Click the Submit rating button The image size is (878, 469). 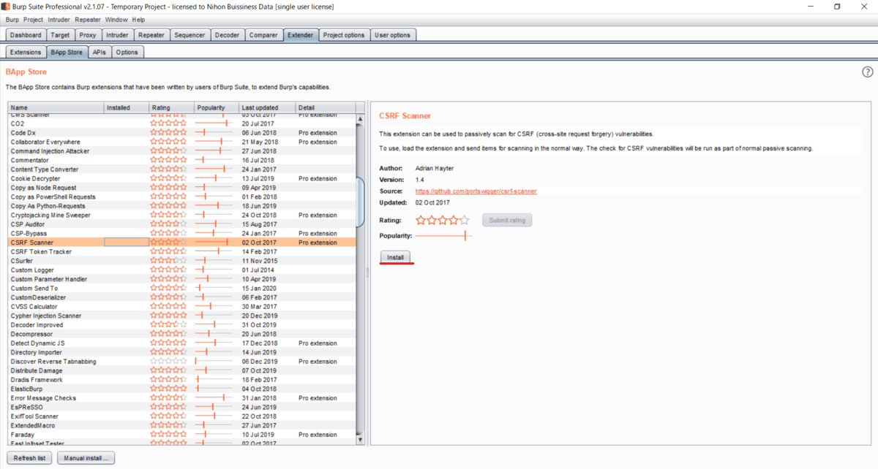point(506,220)
